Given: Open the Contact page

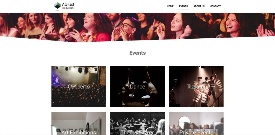Looking at the screenshot, I should 215,6.
